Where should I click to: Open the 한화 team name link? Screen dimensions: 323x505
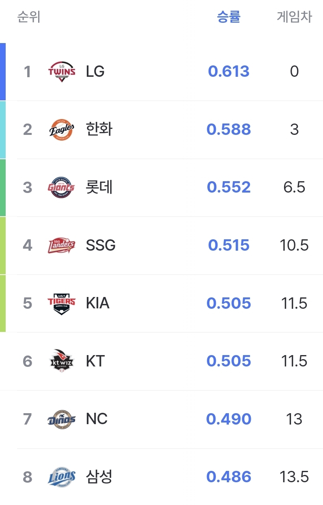(99, 130)
